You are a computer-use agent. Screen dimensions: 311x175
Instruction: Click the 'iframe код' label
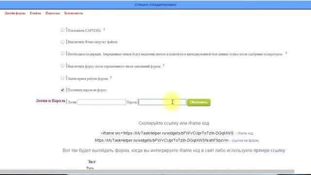click(245, 133)
